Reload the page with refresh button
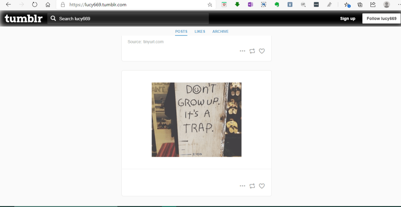Screen dimensions: 401x207 [34, 5]
